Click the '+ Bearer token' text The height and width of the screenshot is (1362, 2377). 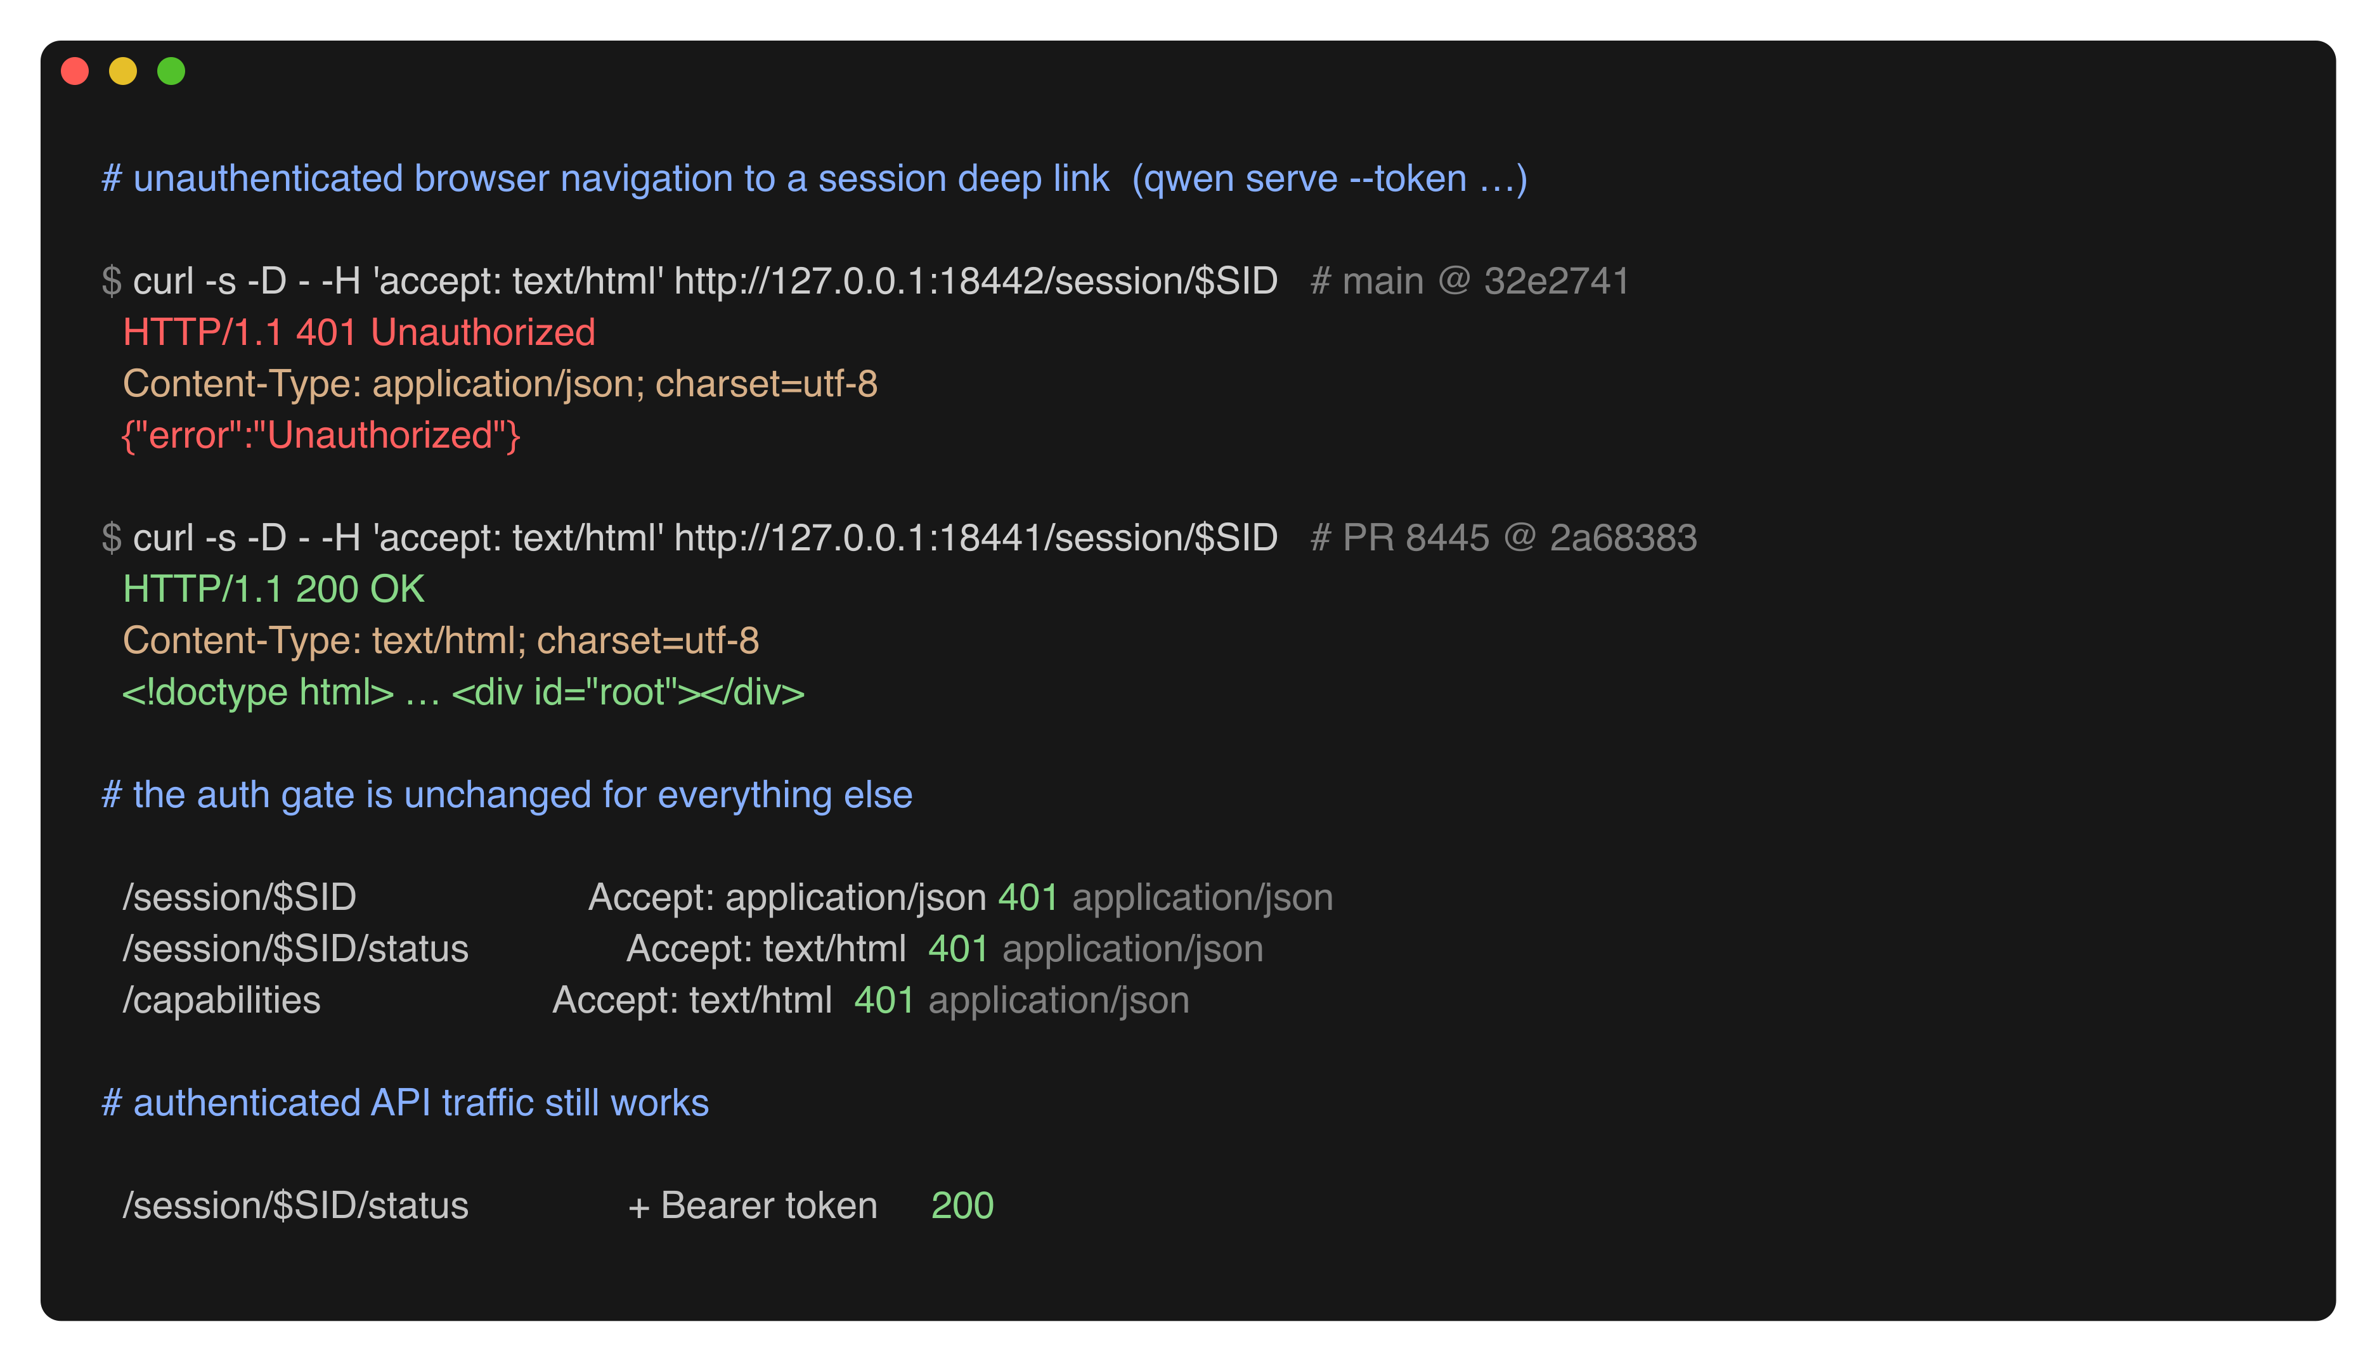click(x=752, y=1206)
